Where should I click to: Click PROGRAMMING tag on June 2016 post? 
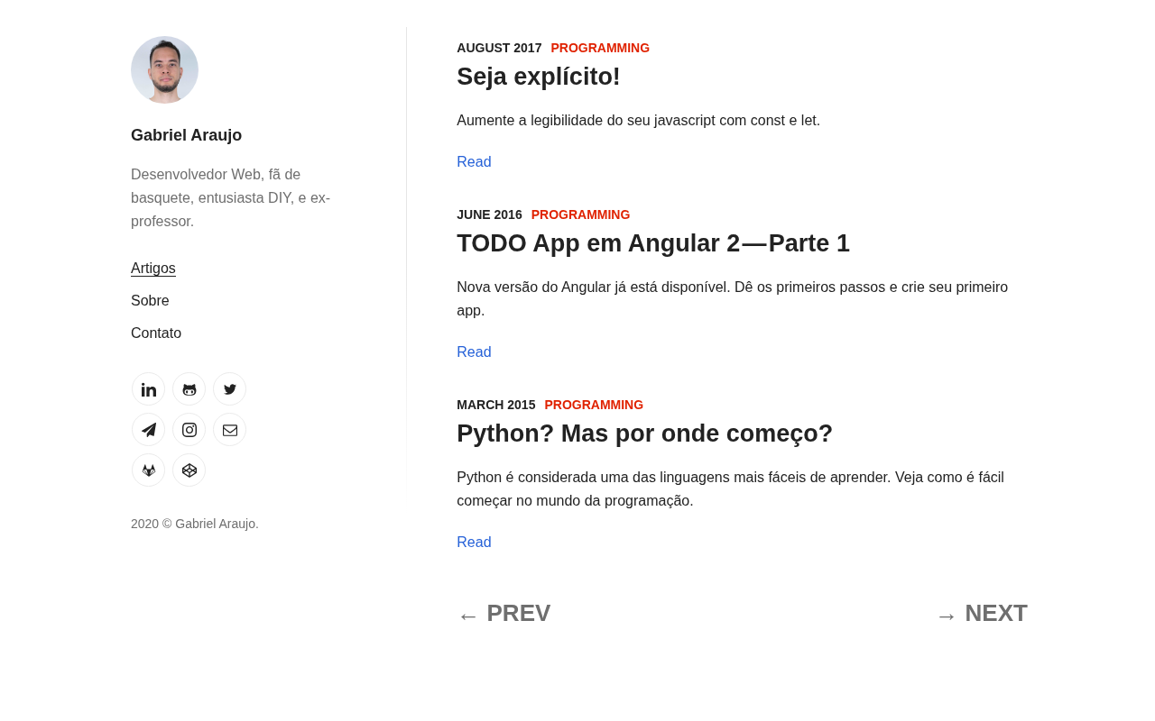(x=580, y=214)
